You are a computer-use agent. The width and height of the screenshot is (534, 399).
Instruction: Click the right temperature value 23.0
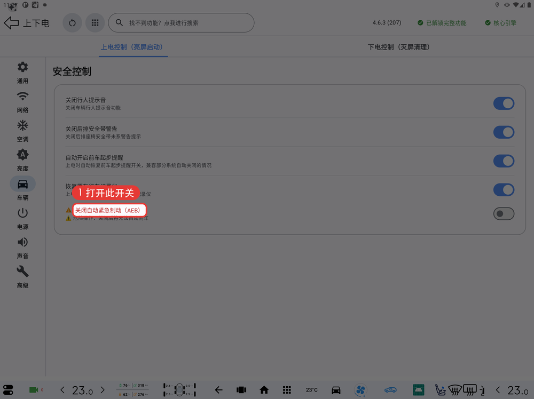point(518,390)
